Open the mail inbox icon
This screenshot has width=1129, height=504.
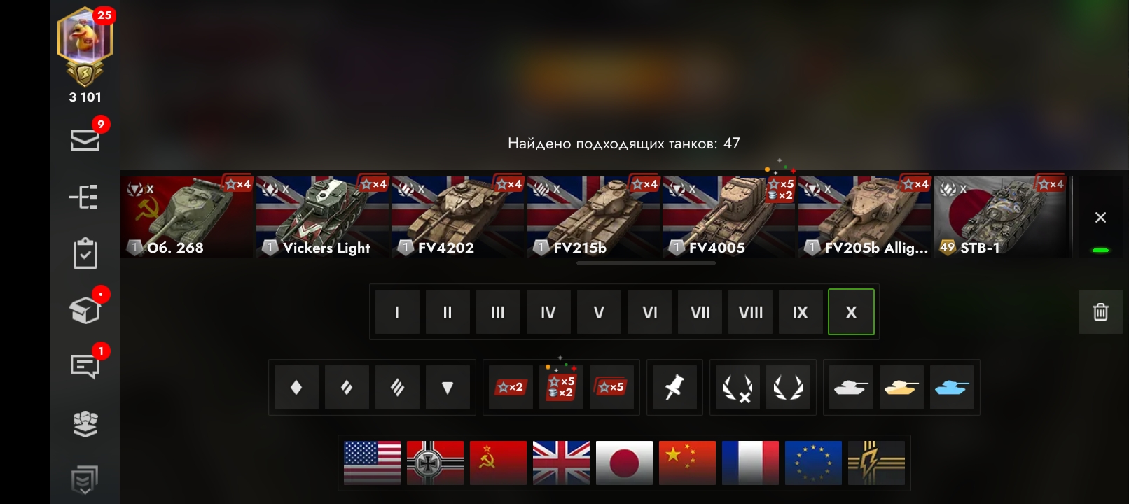coord(85,140)
